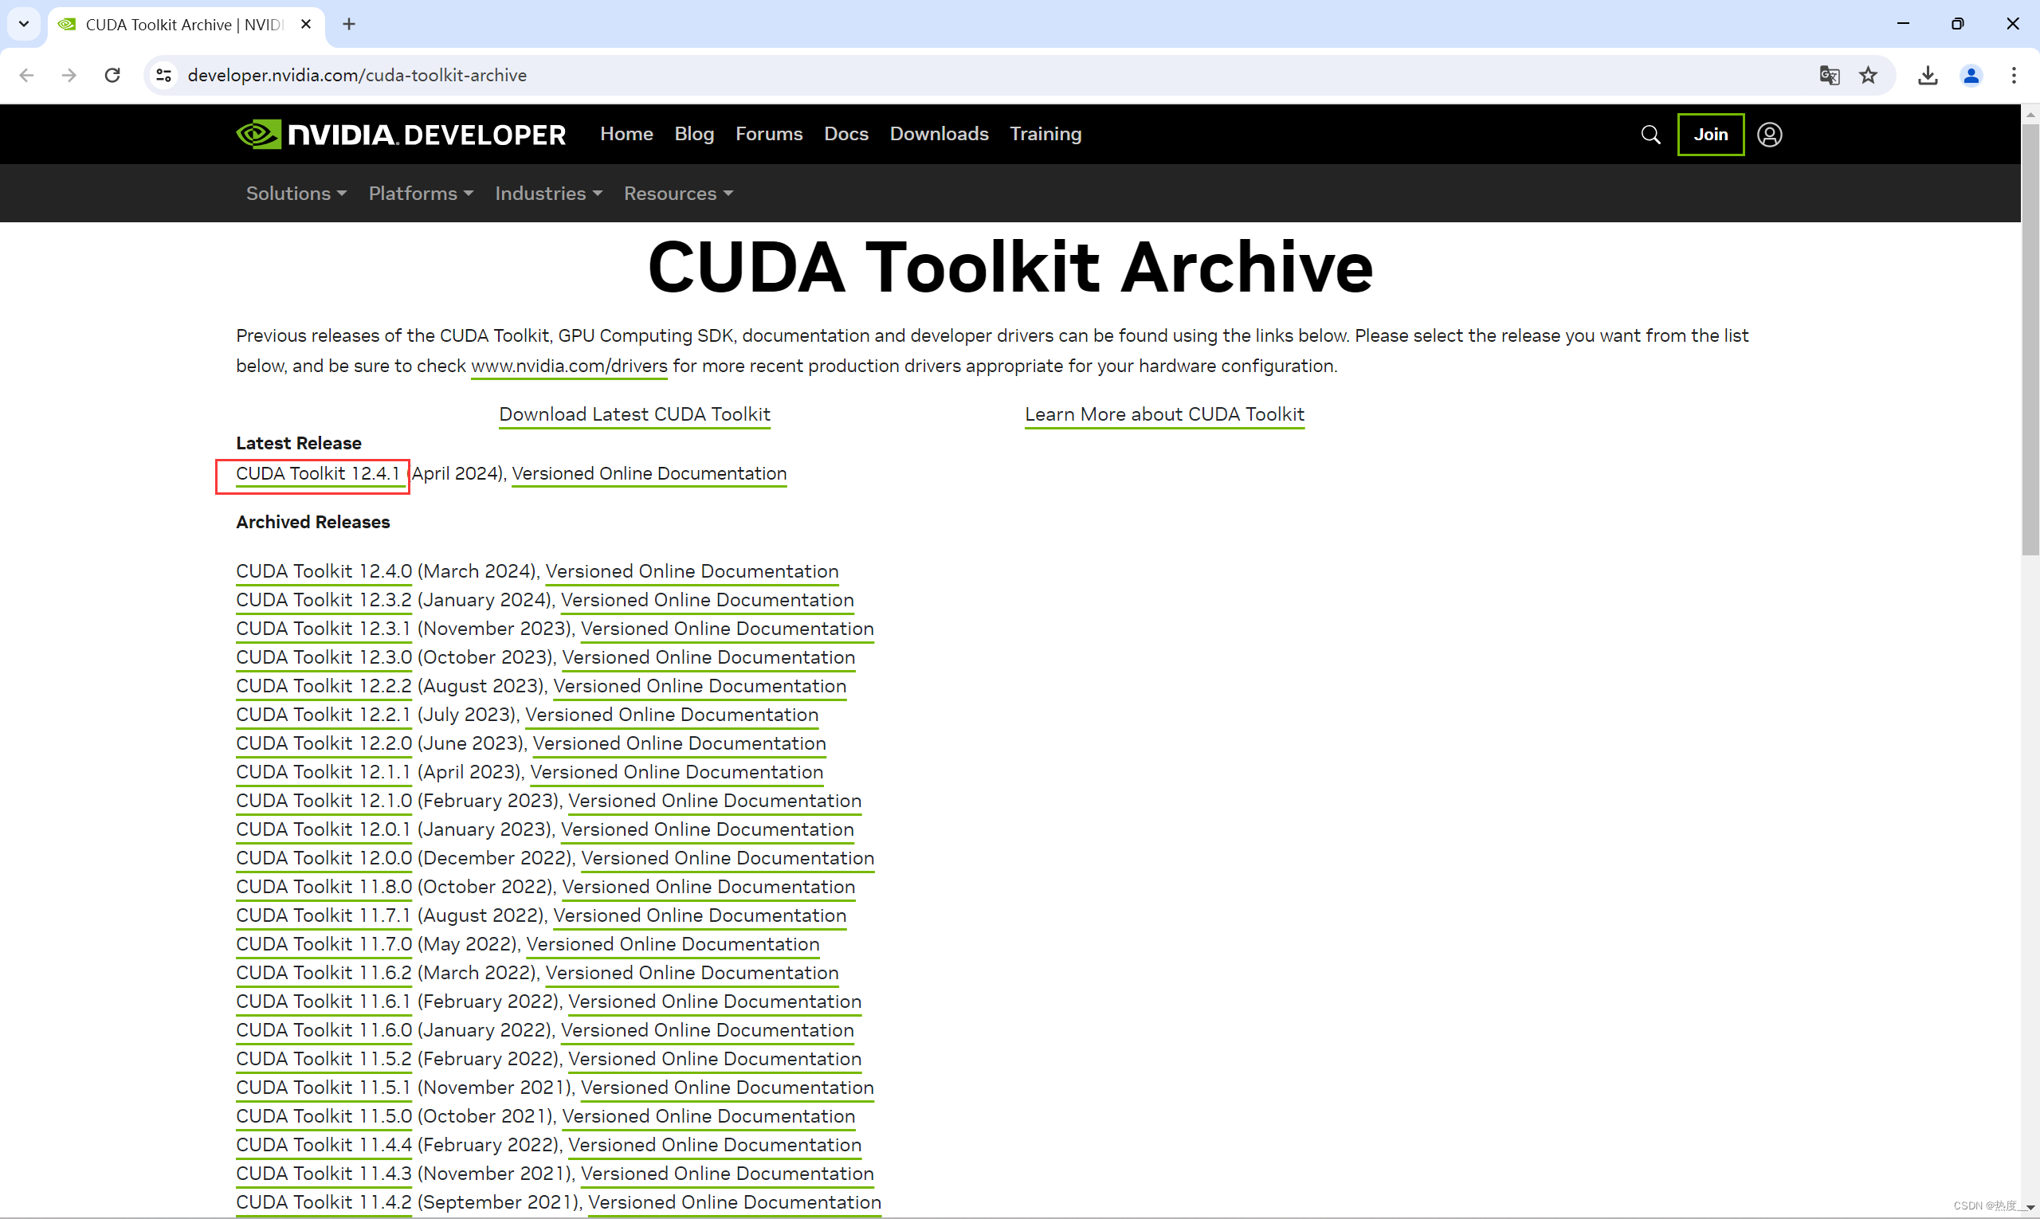The height and width of the screenshot is (1219, 2040).
Task: Click the Google Translate icon in address bar
Action: point(1829,76)
